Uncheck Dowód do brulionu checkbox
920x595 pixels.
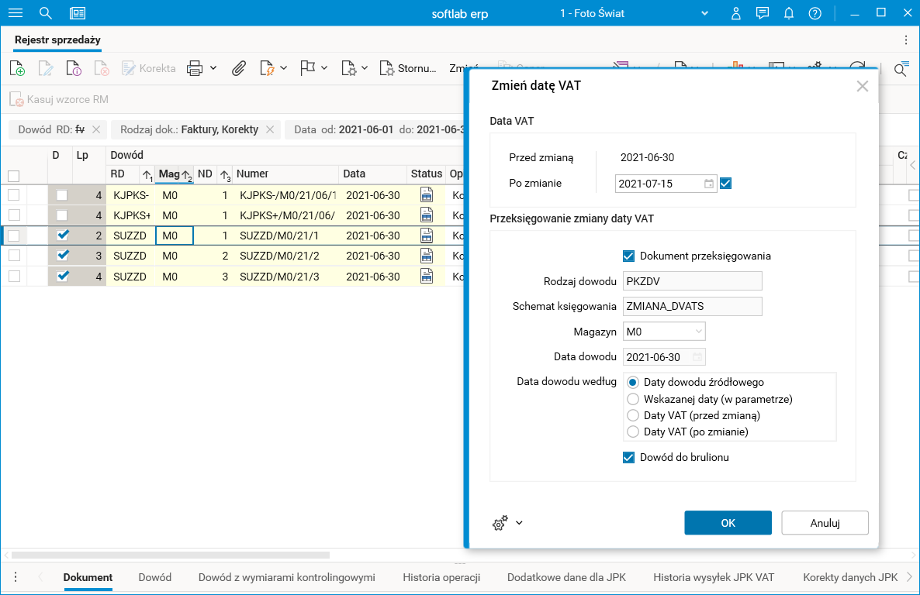pyautogui.click(x=629, y=457)
